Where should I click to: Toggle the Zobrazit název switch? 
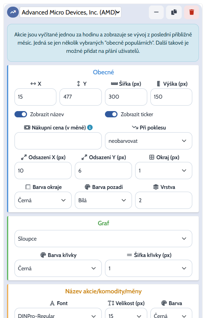click(21, 114)
